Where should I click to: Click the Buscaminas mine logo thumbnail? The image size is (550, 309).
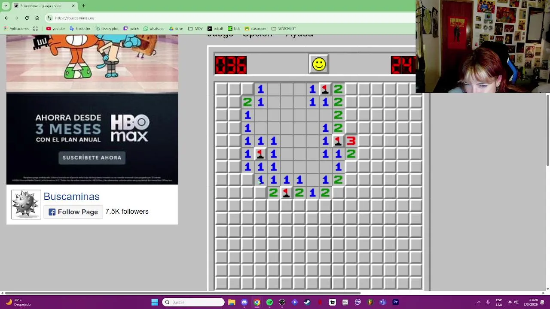26,204
